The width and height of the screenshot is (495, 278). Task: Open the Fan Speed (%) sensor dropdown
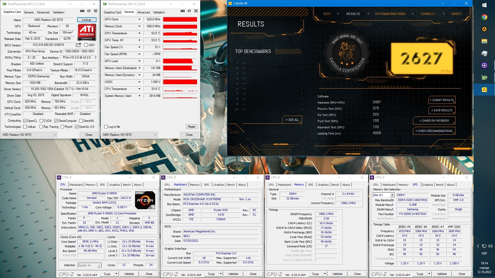139,47
